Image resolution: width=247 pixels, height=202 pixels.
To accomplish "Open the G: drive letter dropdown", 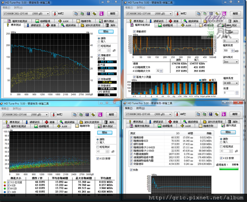I will click(231, 41).
